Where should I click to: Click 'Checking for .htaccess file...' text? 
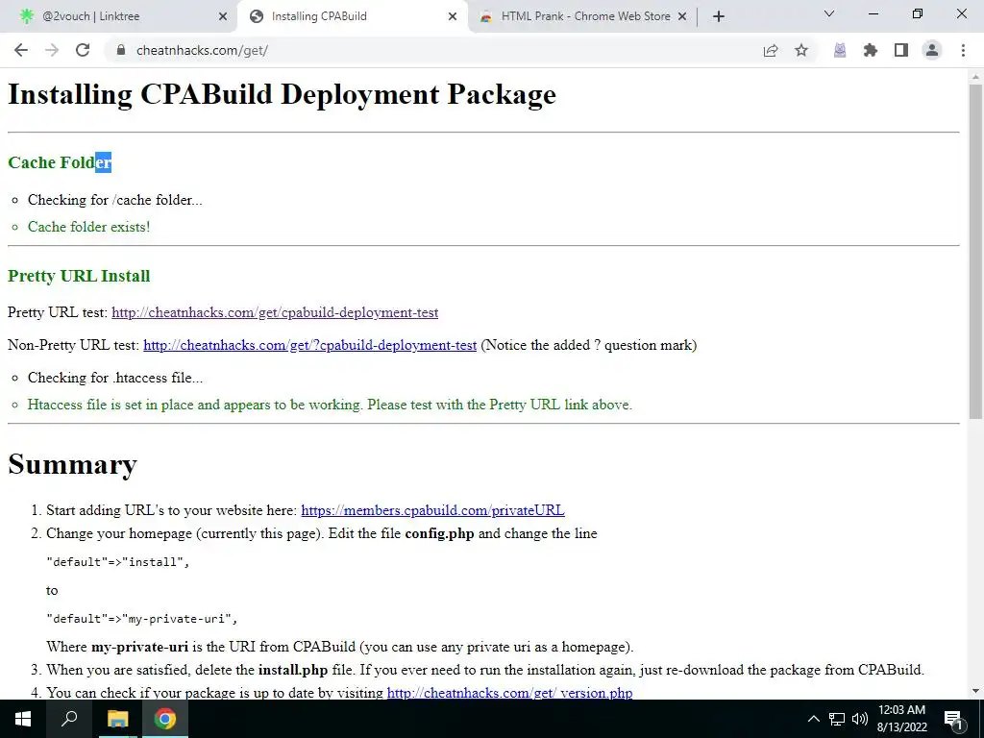(x=115, y=378)
